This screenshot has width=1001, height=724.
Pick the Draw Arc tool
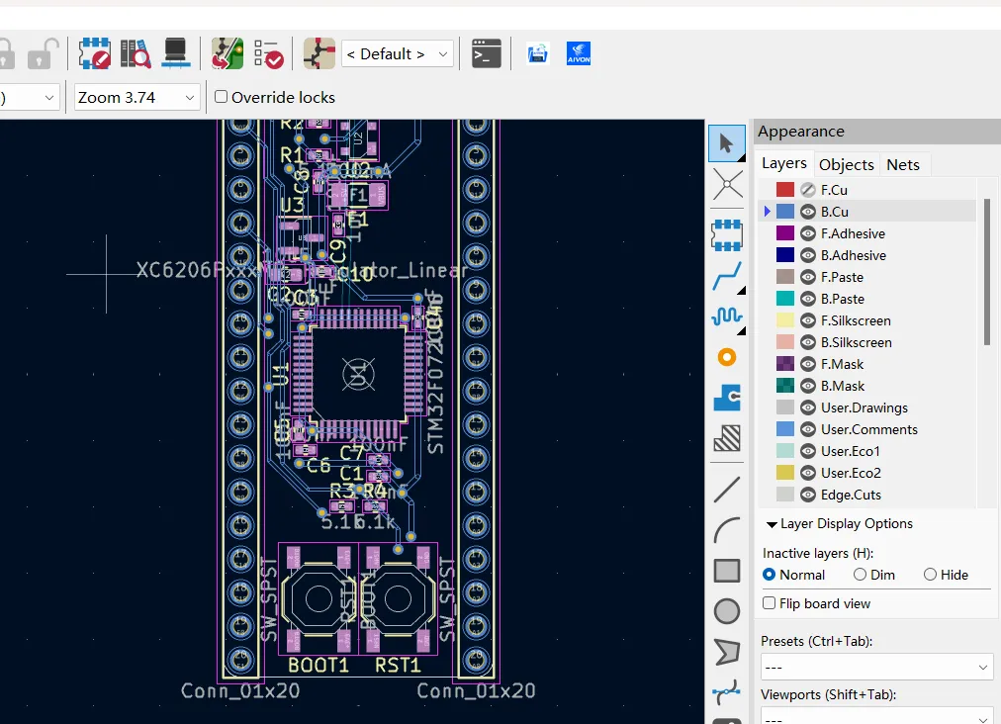[726, 530]
